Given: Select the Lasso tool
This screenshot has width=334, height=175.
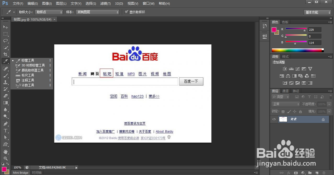Looking at the screenshot, I should [6, 41].
